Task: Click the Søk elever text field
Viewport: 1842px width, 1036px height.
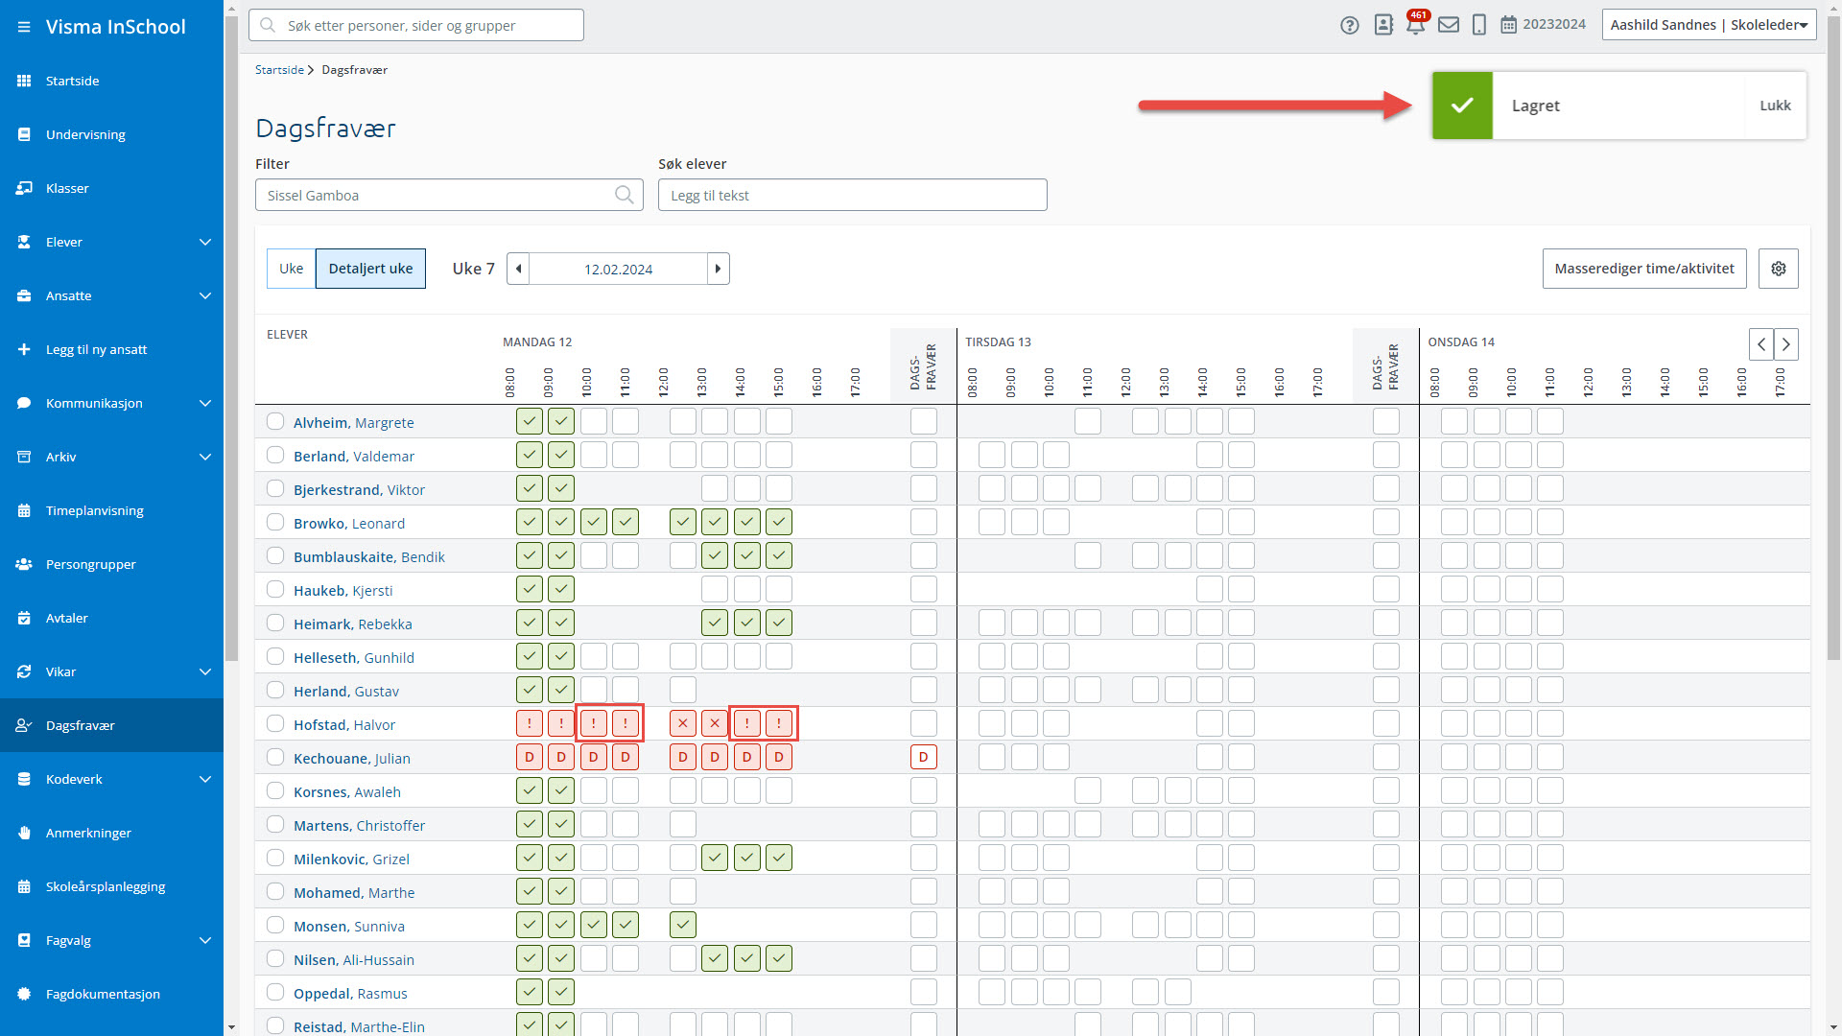Action: coord(852,195)
